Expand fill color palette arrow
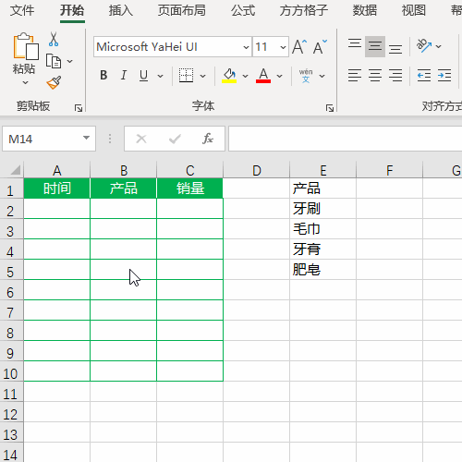Viewport: 462px width, 462px height. 245,76
